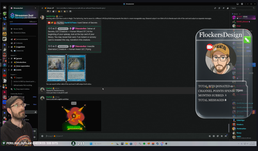Open the support forum channel
Image resolution: width=258 pixels, height=151 pixels.
point(20,78)
